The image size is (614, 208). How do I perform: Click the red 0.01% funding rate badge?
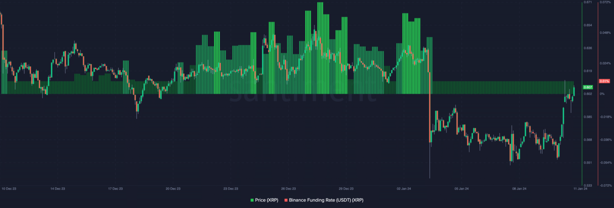click(x=604, y=81)
